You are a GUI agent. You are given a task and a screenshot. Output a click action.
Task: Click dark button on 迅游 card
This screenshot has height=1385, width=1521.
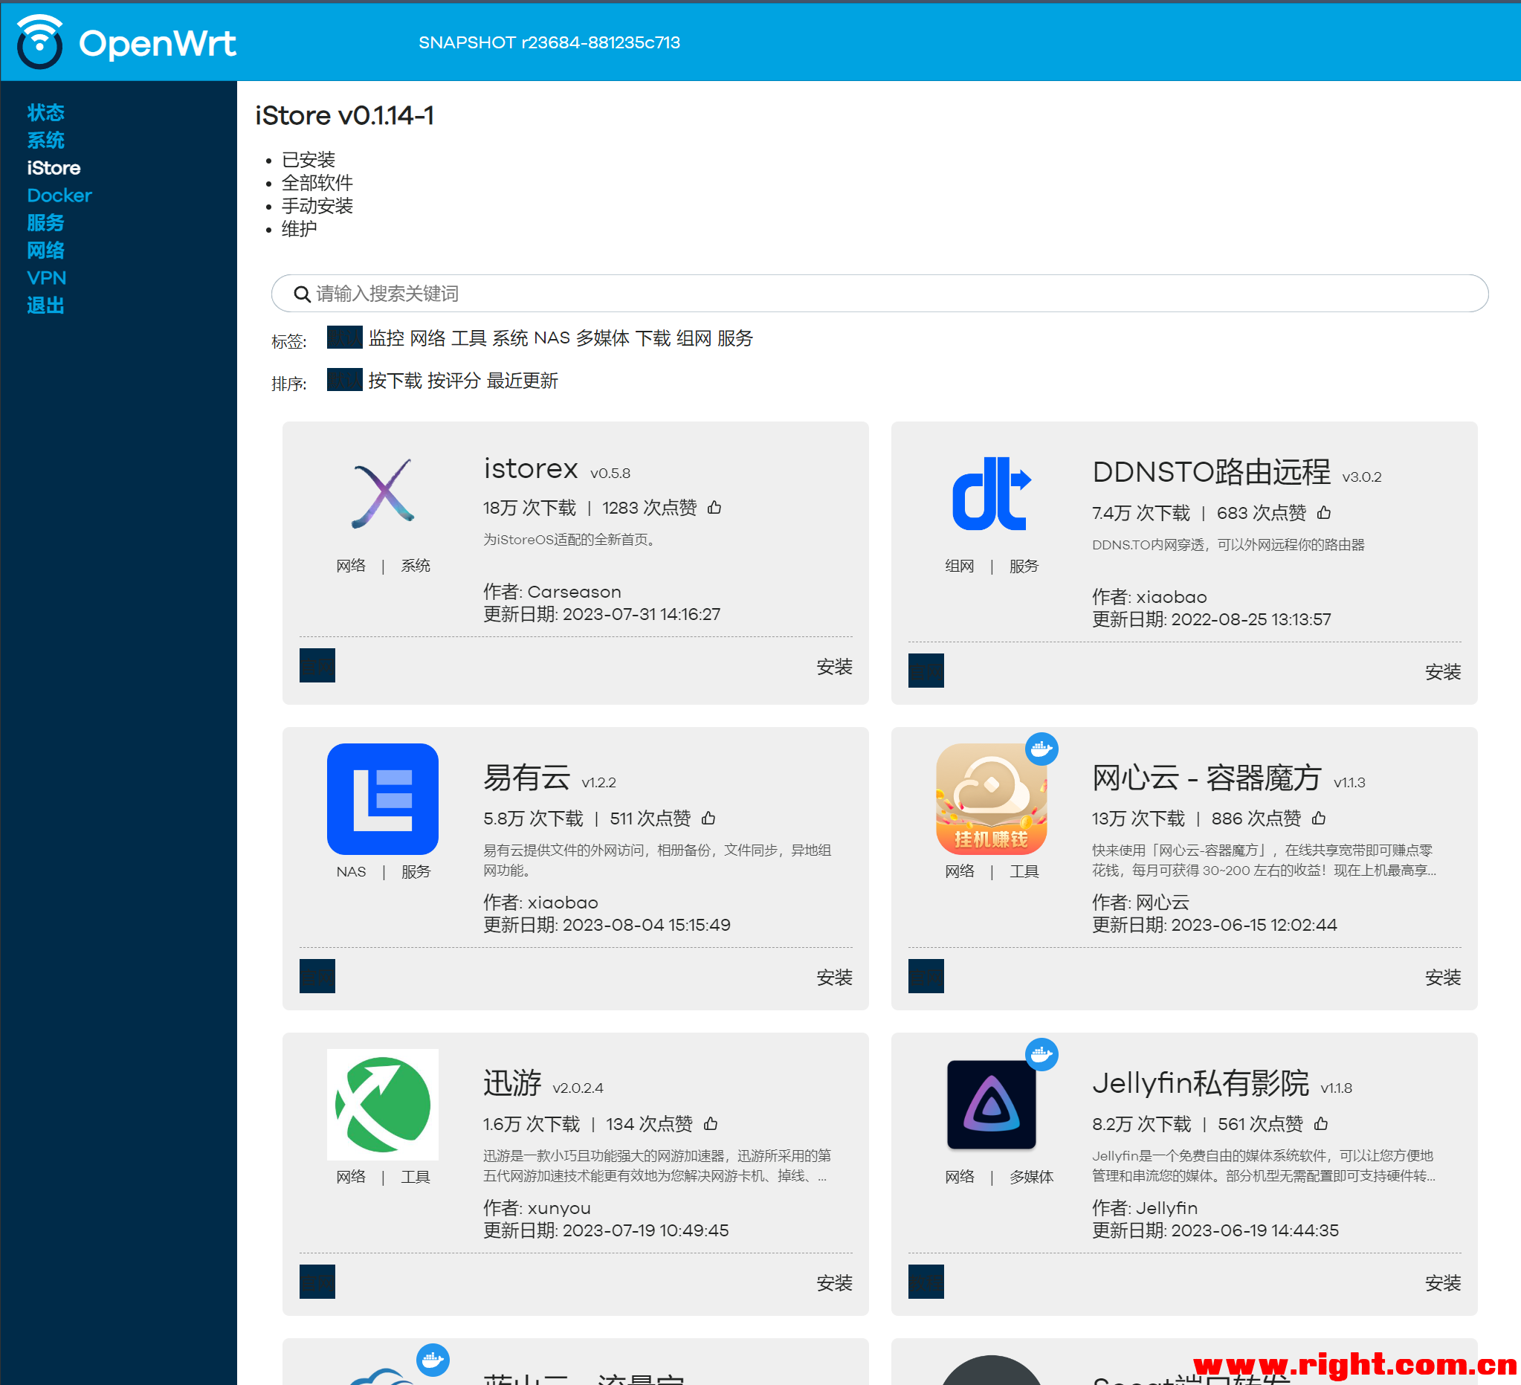point(317,1282)
